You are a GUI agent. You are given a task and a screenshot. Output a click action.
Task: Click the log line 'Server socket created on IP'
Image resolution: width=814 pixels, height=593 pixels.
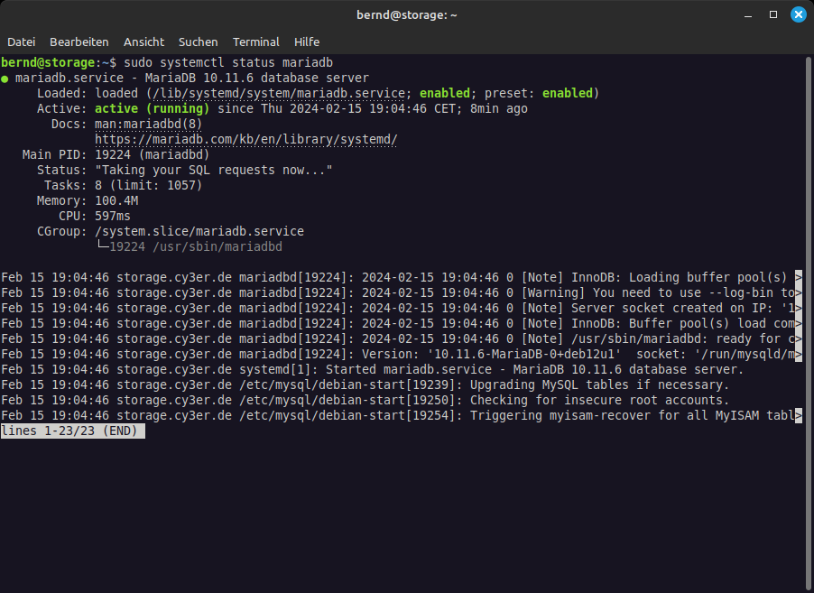coord(402,308)
